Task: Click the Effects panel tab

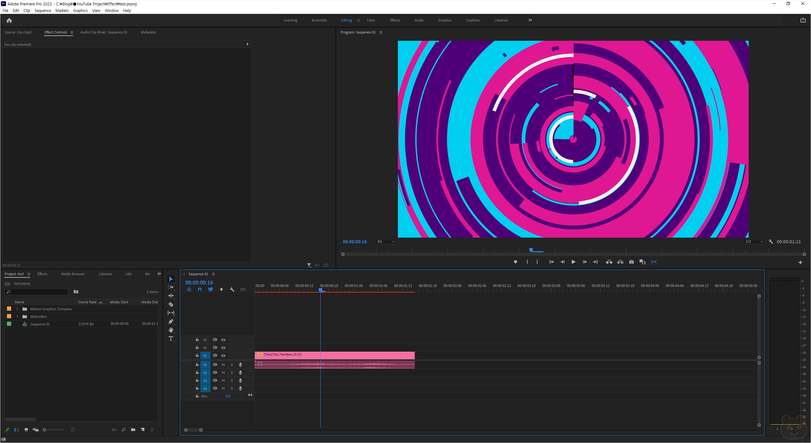Action: (x=42, y=274)
